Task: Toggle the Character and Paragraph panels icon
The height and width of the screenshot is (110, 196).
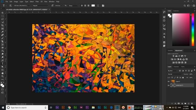Action: tap(103, 5)
